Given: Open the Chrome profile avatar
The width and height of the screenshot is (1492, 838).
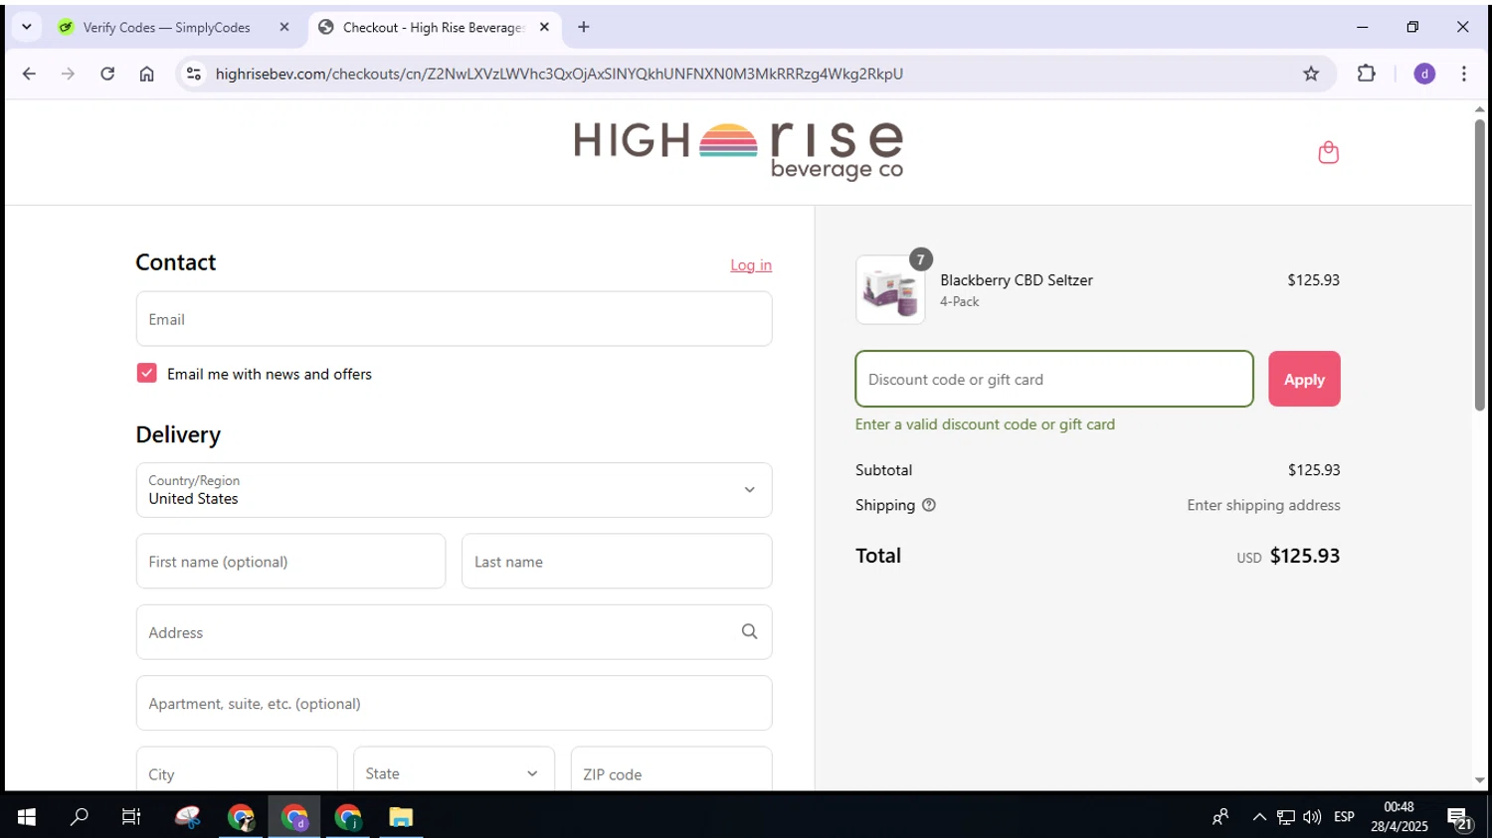Looking at the screenshot, I should [1424, 74].
